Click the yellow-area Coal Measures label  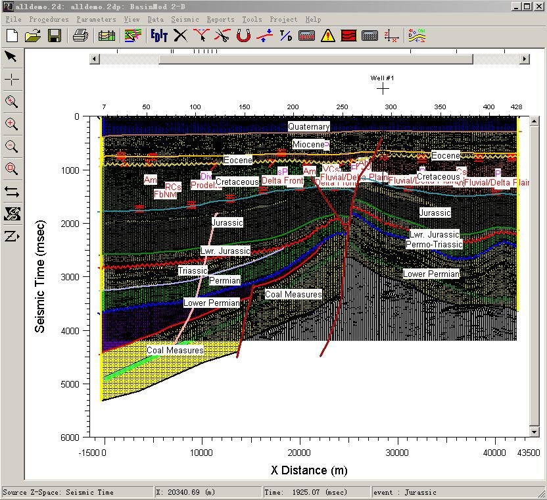tap(175, 350)
